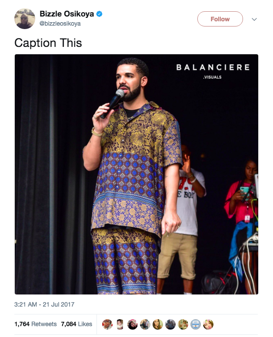Screen dimensions: 273x337
Task: Click the Caption This tweet text
Action: point(48,43)
